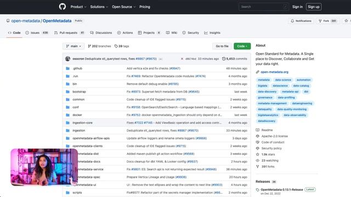Open the openmetadata-airflow-apis folder

pyautogui.click(x=91, y=138)
